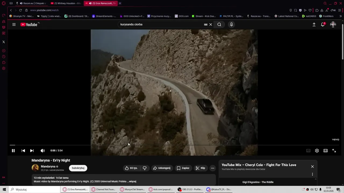This screenshot has height=193, width=344.
Task: Expand the description with ...więcej
Action: pyautogui.click(x=132, y=181)
